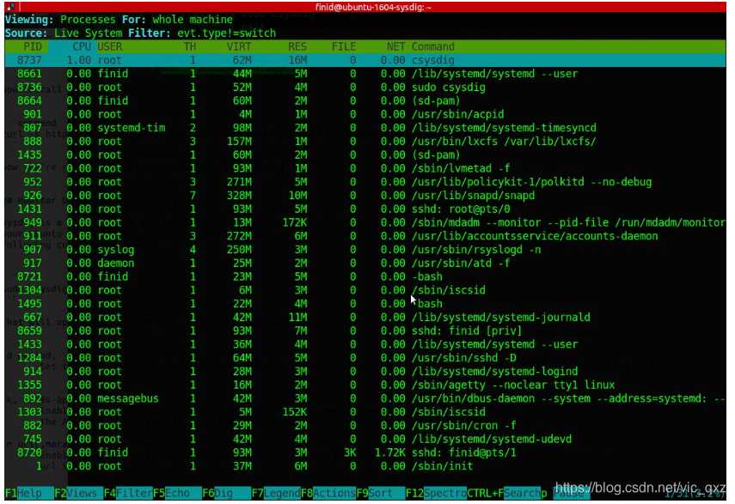Select the sshd: finid@pts/1 row
Viewport: 735px width, 504px height.
pyautogui.click(x=365, y=453)
